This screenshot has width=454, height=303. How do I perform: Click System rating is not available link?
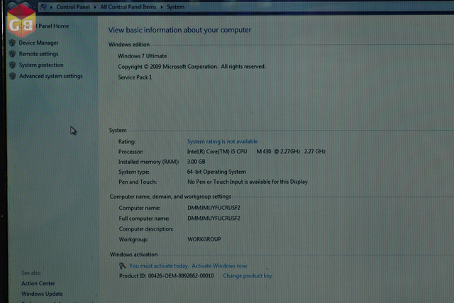pyautogui.click(x=222, y=141)
